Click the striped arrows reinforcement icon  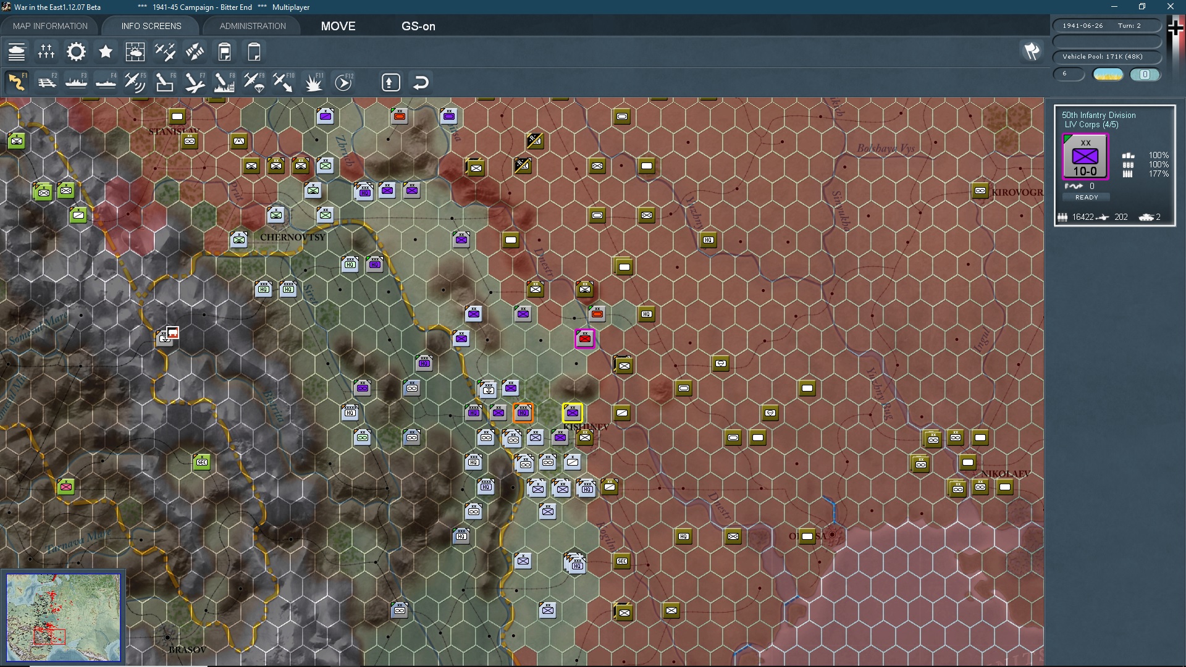click(x=195, y=52)
